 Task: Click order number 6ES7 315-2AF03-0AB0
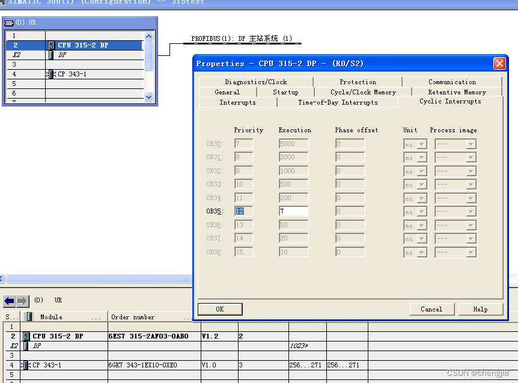coord(148,337)
